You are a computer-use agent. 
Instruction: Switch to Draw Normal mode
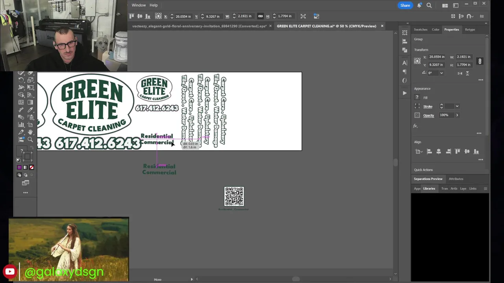[x=19, y=175]
